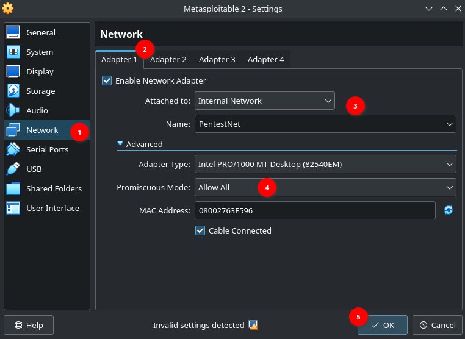Screen dimensions: 465x339
Task: Click the OK button
Action: (x=383, y=325)
